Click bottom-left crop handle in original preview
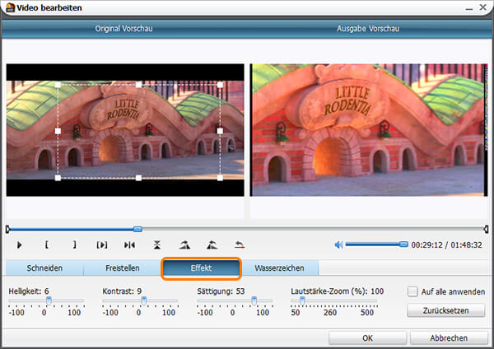The image size is (494, 349). [58, 178]
